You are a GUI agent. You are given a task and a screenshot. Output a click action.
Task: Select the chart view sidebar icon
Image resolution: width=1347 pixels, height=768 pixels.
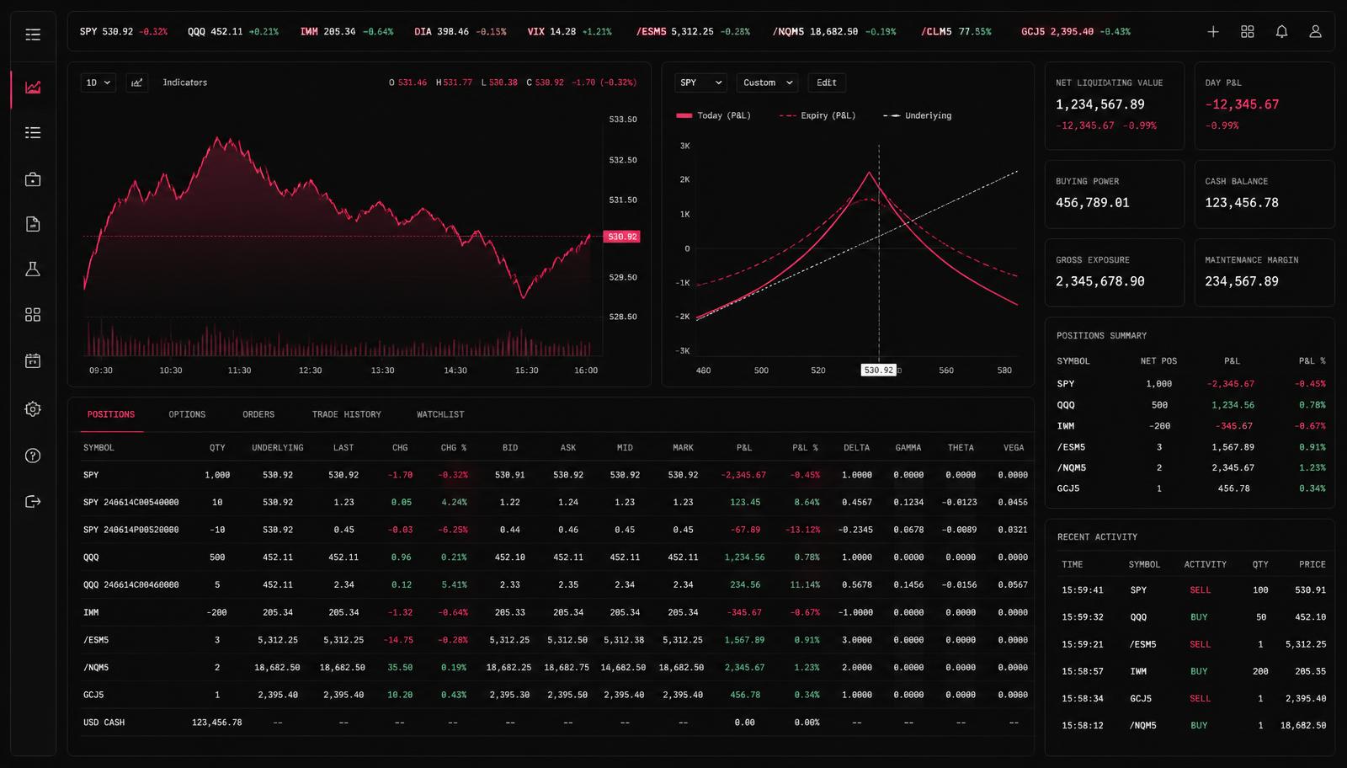[x=33, y=88]
